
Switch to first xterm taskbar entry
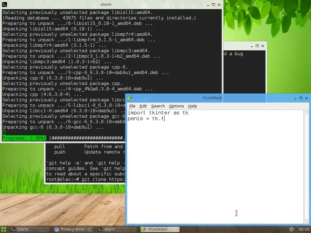pyautogui.click(x=29, y=229)
